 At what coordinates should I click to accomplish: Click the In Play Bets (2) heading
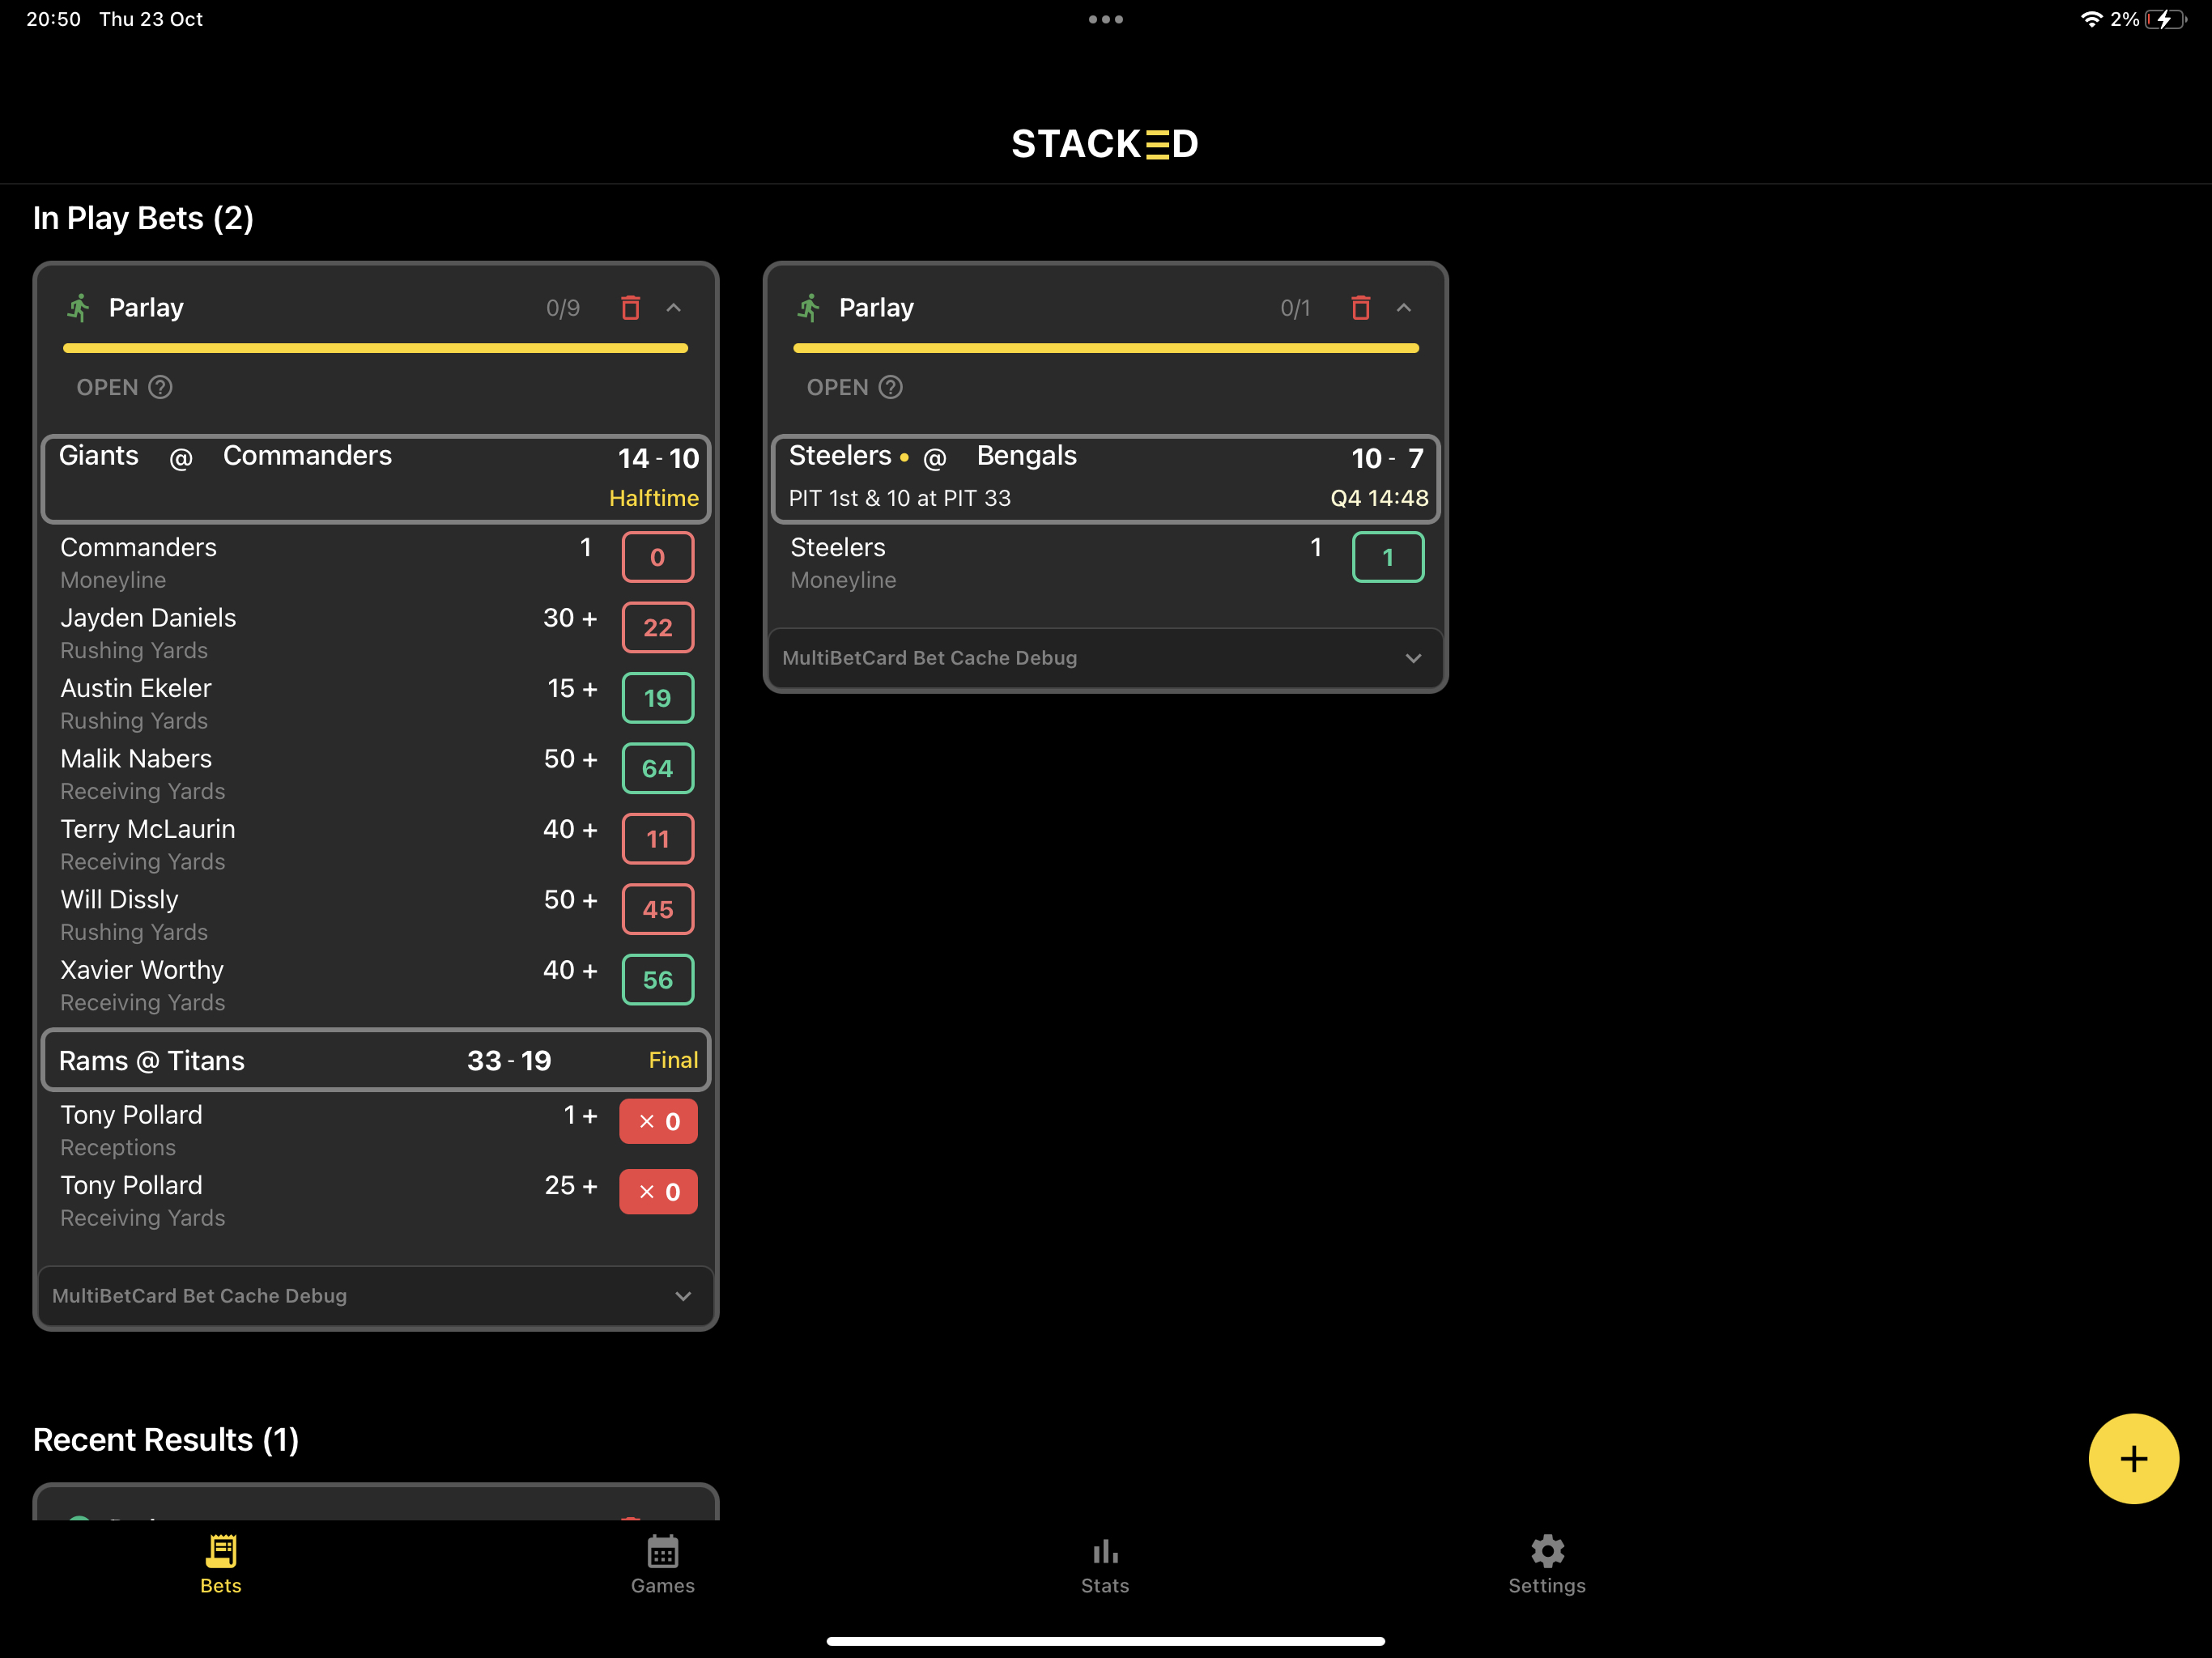pos(143,218)
